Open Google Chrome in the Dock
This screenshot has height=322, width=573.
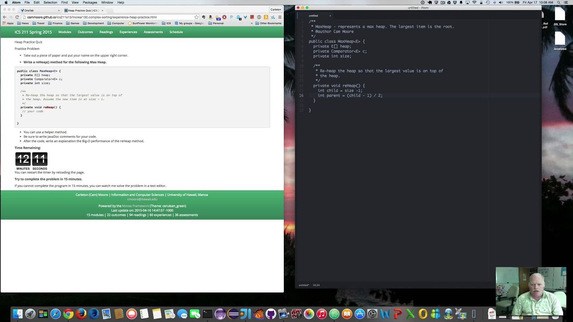click(68, 314)
